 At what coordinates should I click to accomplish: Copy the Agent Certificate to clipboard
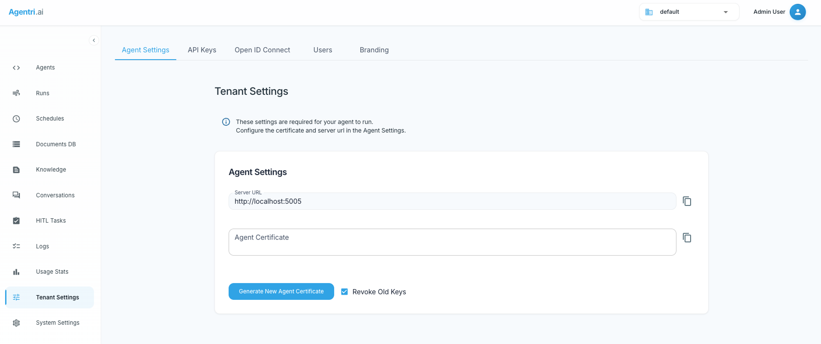(x=687, y=238)
